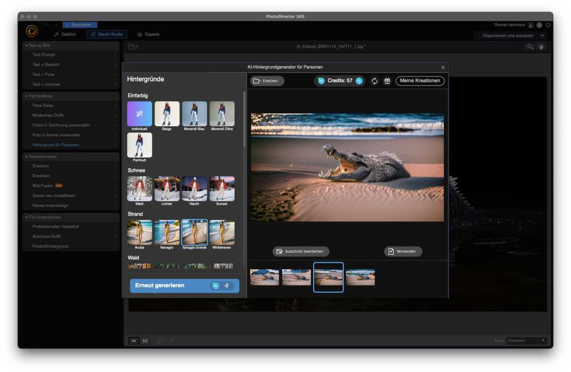The height and width of the screenshot is (372, 571).
Task: Open Professioneller Headshot
Action: [x=71, y=227]
